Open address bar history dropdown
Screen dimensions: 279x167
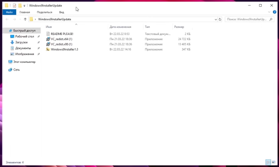pos(216,19)
